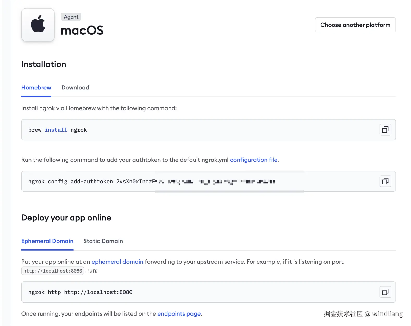411x326 pixels.
Task: Click the macOS page heading
Action: pos(82,31)
